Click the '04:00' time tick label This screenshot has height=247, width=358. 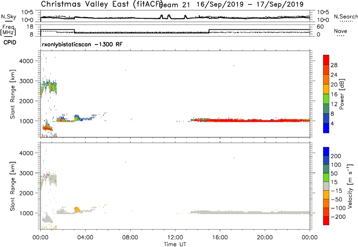click(x=85, y=238)
